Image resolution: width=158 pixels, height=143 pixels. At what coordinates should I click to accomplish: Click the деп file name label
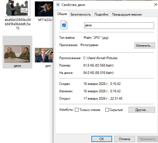coord(48,66)
